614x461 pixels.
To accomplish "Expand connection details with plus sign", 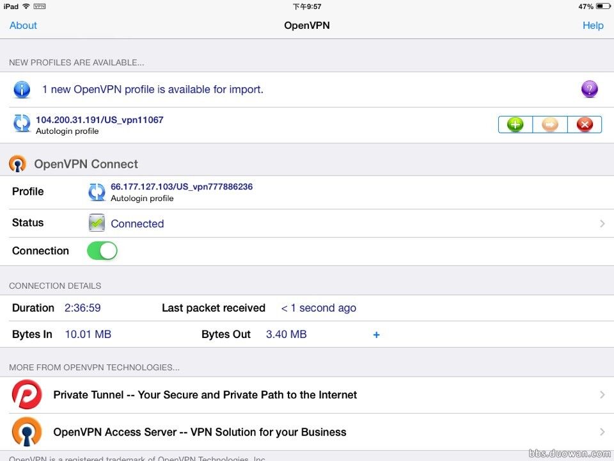I will pyautogui.click(x=376, y=335).
